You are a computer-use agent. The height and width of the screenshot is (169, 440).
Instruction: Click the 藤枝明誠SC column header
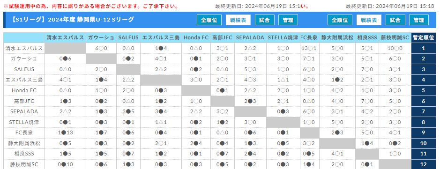tap(395, 37)
